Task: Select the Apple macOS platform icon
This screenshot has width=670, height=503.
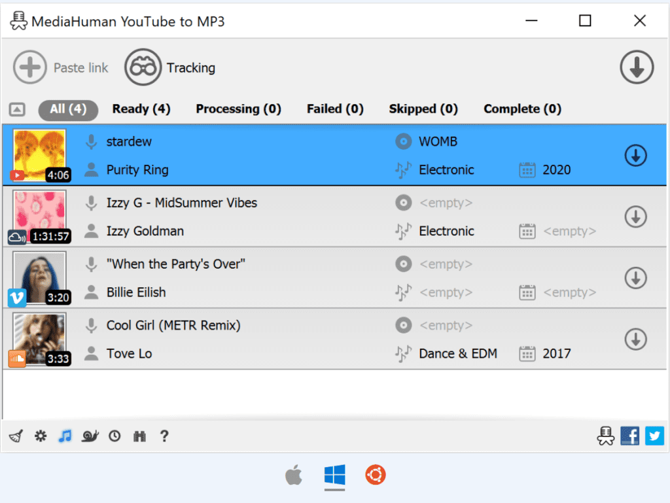Action: click(294, 475)
